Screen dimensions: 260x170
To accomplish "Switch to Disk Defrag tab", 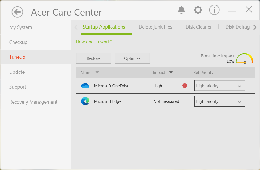I will [x=237, y=27].
